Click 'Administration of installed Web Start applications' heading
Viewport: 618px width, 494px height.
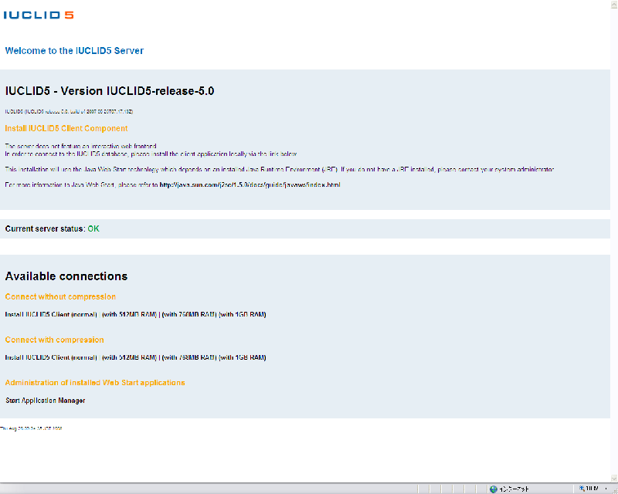coord(95,383)
